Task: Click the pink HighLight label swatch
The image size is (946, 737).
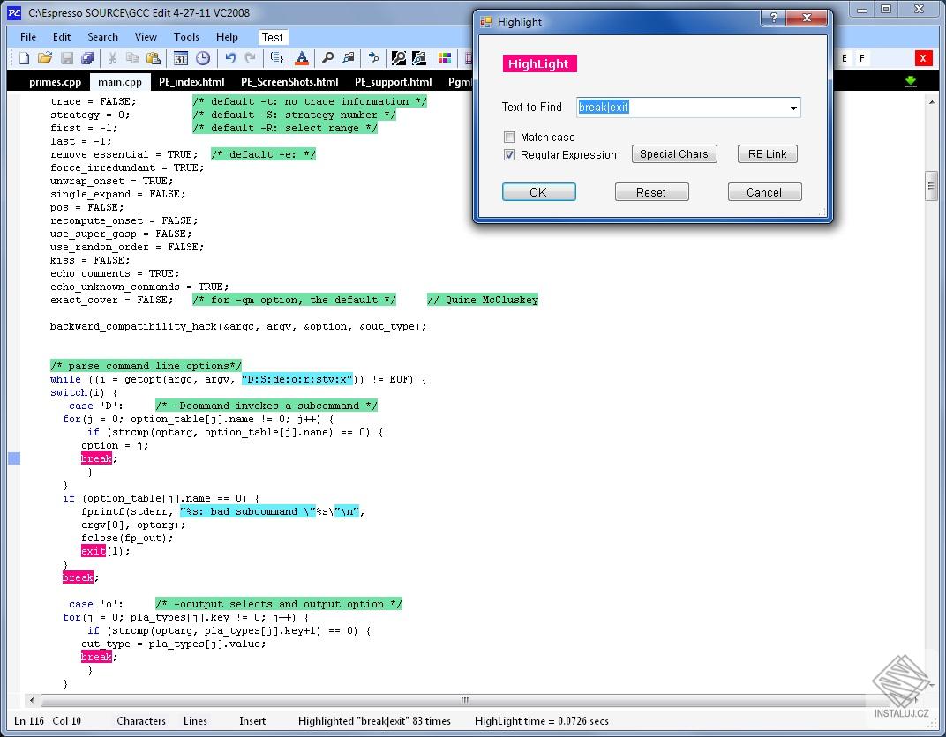Action: pyautogui.click(x=539, y=63)
